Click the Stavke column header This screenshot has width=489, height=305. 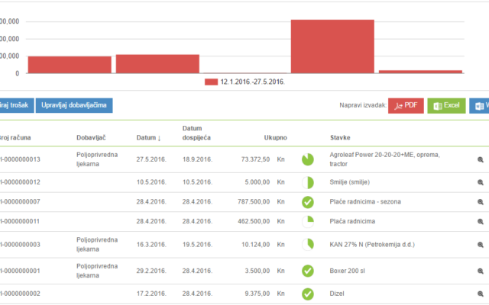(340, 138)
